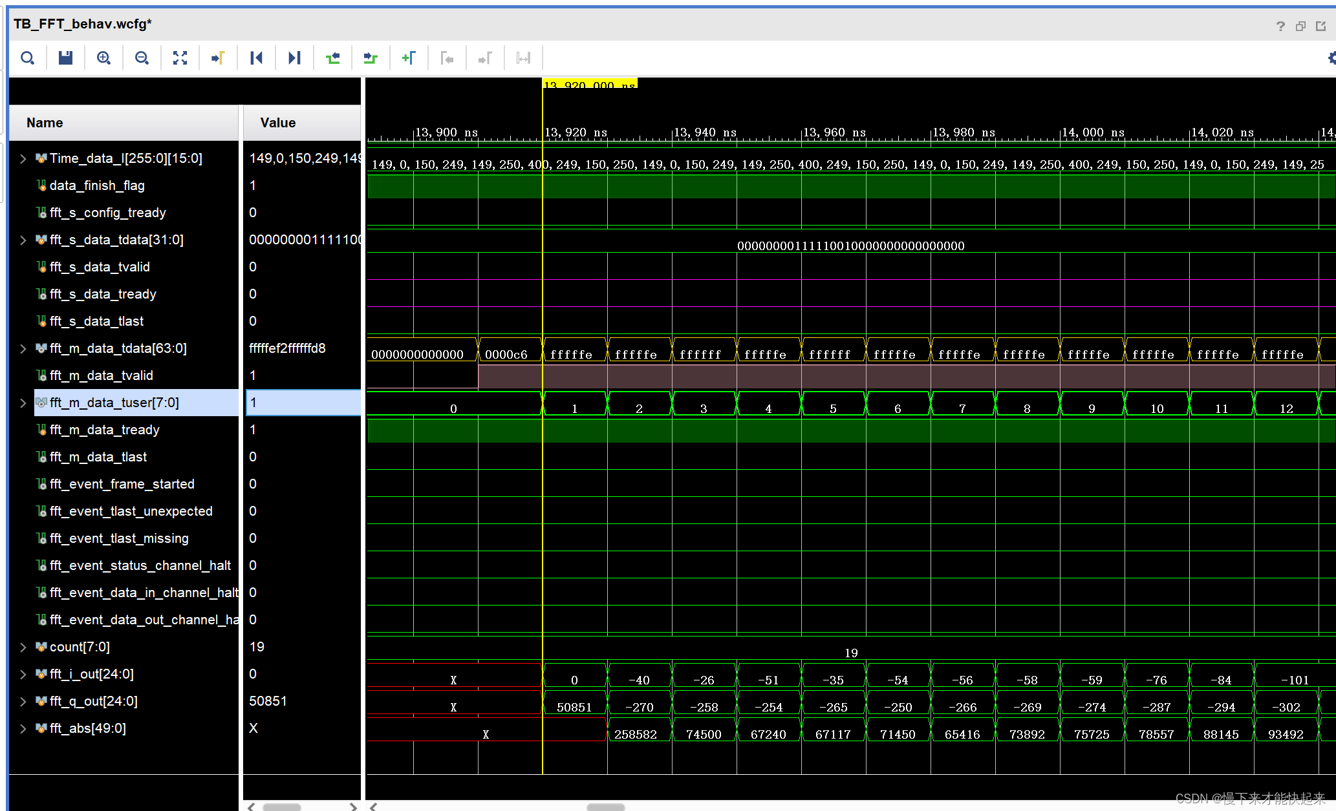Select the TB_FFT_behav.wcfg tab

point(82,24)
